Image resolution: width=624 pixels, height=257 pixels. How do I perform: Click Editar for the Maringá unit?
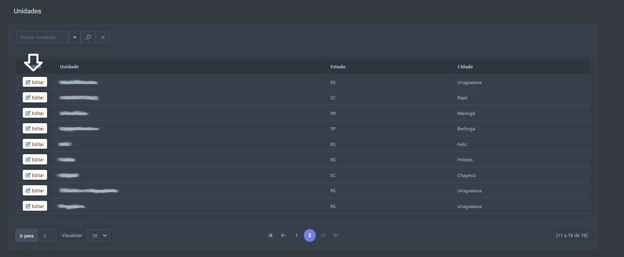pos(35,113)
